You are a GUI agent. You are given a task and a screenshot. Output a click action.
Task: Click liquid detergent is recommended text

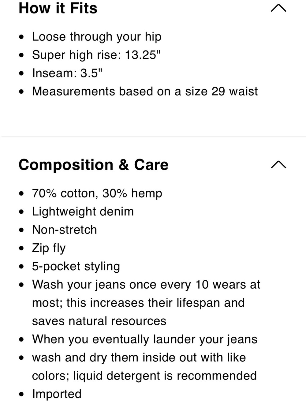coord(165,376)
